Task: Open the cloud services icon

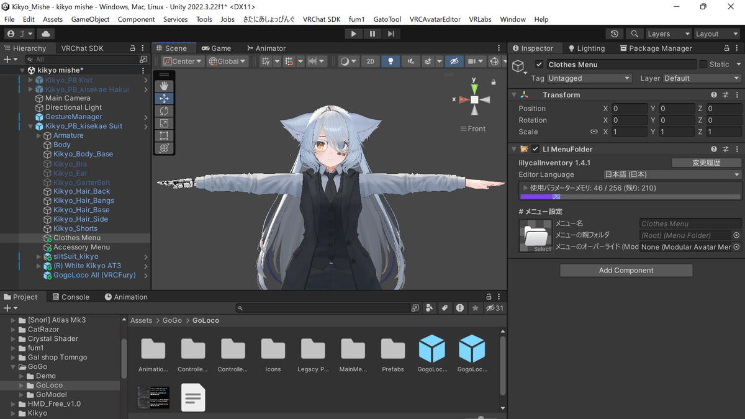Action: point(46,34)
